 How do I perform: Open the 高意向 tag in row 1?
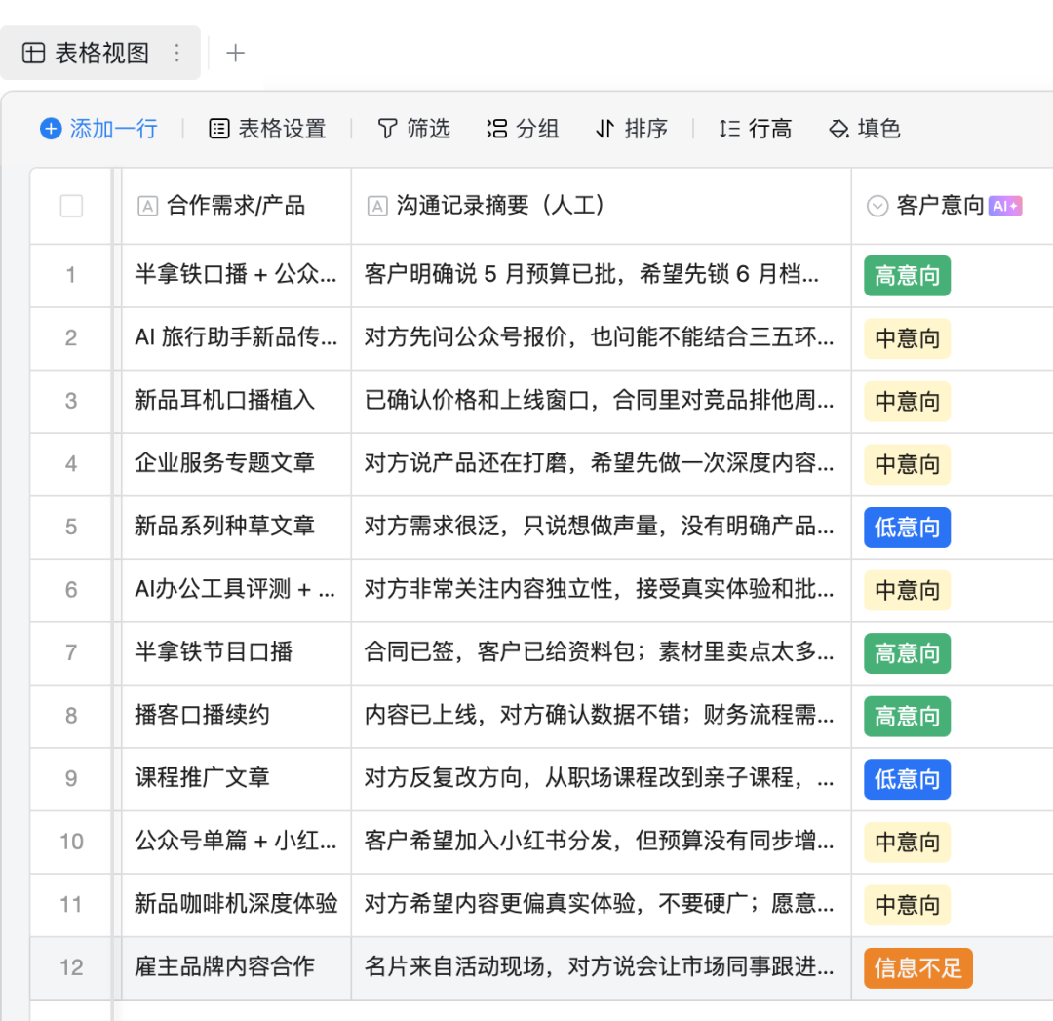coord(908,275)
